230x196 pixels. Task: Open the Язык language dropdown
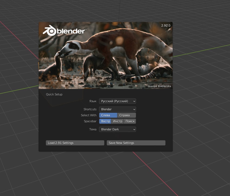(117, 101)
